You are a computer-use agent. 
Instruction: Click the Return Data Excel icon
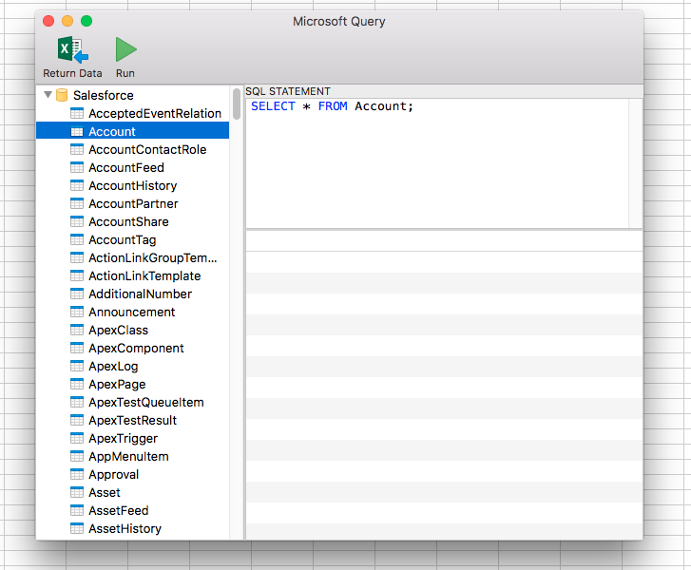[x=73, y=49]
